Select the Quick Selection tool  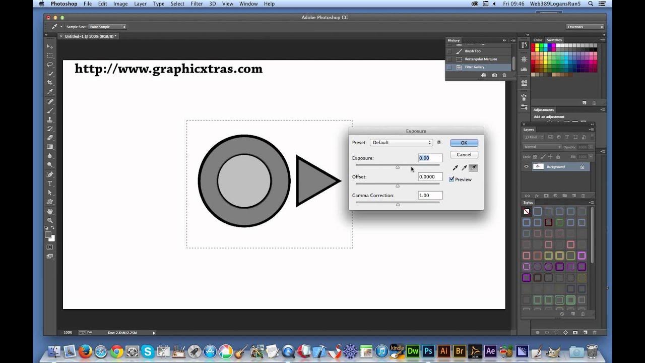click(x=50, y=74)
